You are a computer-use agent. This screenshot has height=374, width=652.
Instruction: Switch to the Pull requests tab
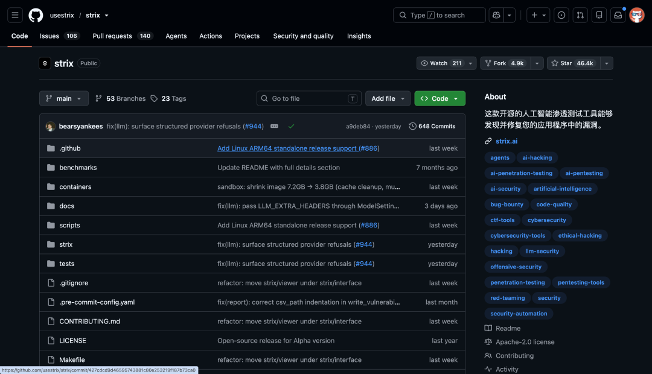tap(123, 36)
